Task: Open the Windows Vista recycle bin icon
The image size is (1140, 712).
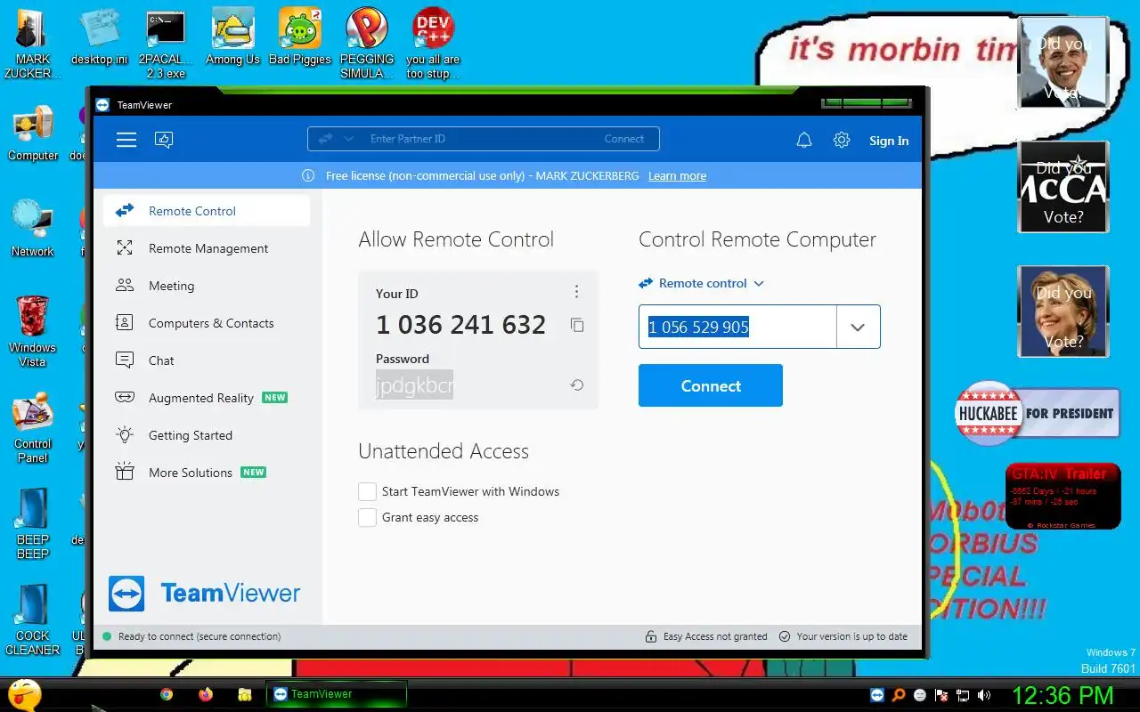Action: (x=33, y=331)
